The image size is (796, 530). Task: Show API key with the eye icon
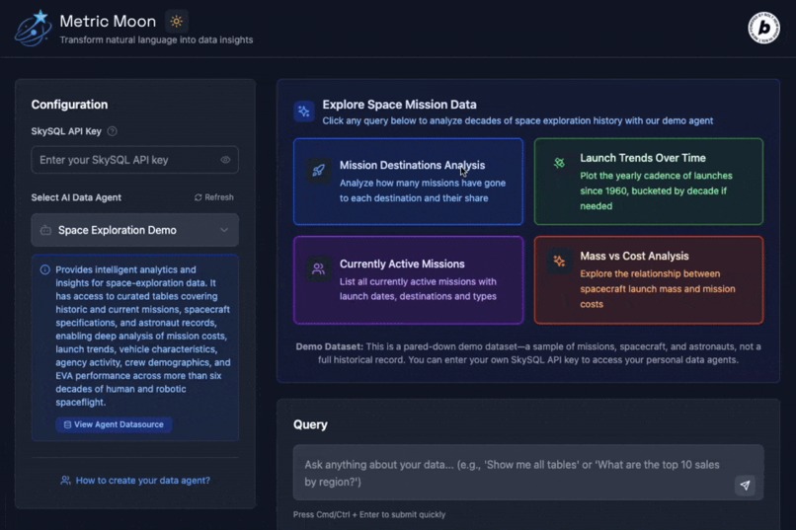coord(225,160)
